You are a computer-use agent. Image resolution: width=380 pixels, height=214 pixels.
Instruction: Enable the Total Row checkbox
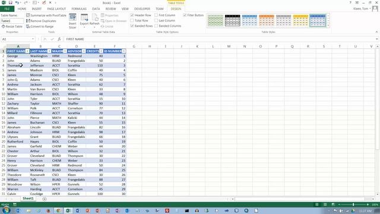(x=132, y=20)
